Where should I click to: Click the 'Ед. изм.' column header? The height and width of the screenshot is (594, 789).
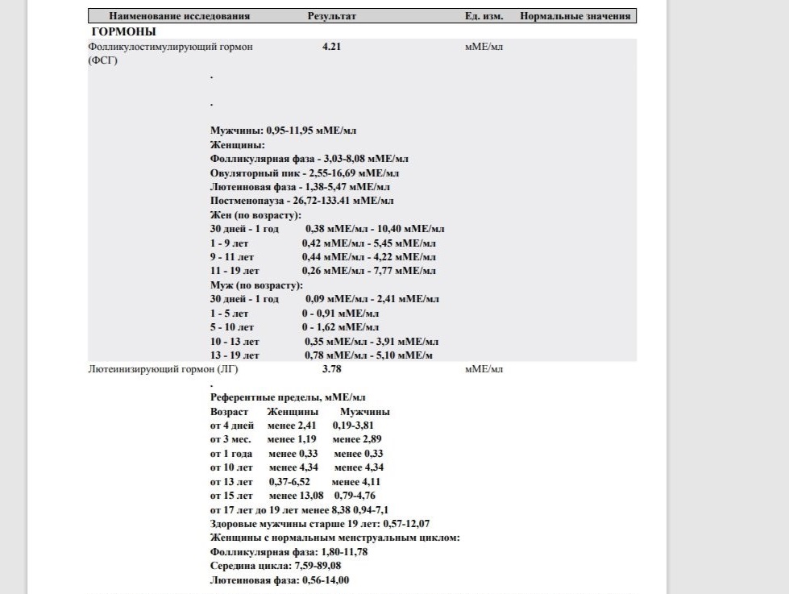coord(484,16)
